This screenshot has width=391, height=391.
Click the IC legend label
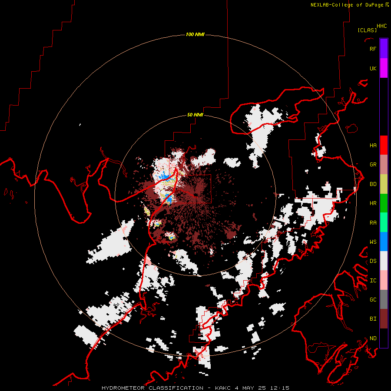coord(373,281)
